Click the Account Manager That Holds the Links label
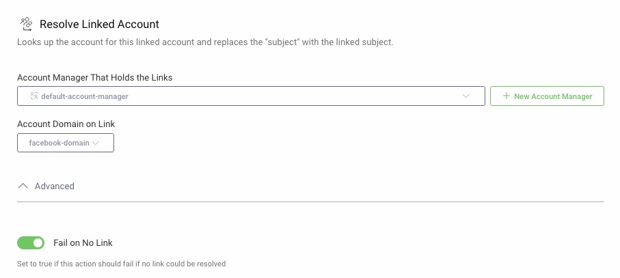 (94, 78)
